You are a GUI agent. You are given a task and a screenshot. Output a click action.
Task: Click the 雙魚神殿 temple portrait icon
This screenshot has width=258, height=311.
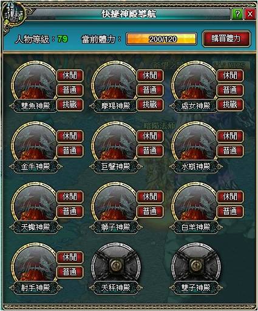(x=35, y=82)
